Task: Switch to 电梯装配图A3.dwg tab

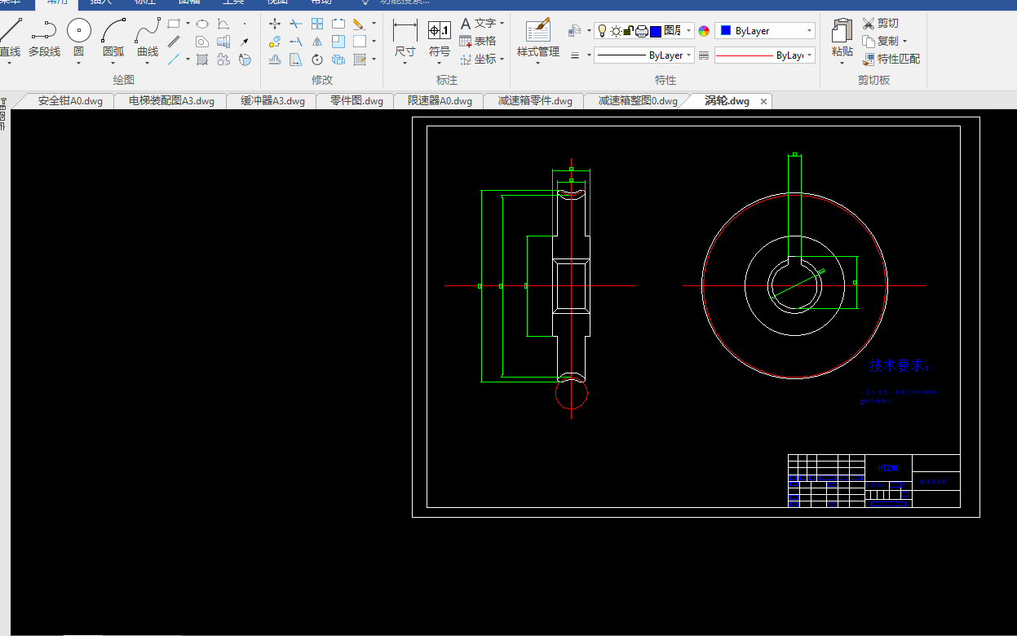Action: (x=171, y=101)
